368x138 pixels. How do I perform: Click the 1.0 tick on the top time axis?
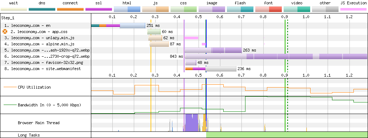(x=306, y=17)
